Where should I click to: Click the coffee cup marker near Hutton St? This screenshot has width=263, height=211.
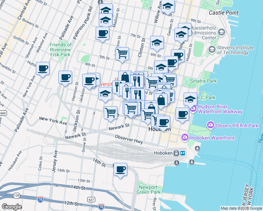pyautogui.click(x=43, y=69)
